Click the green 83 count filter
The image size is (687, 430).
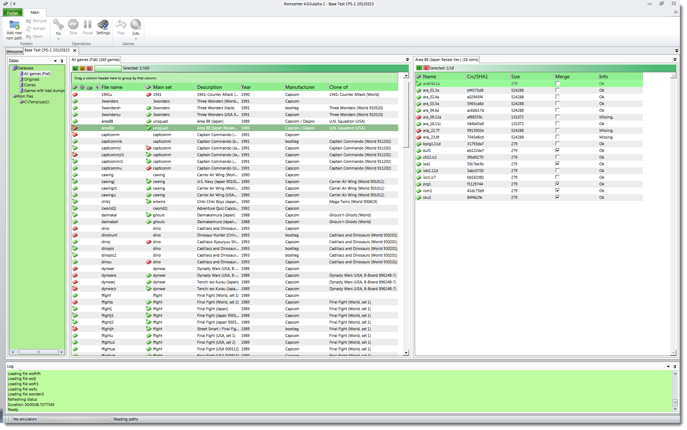tap(75, 68)
